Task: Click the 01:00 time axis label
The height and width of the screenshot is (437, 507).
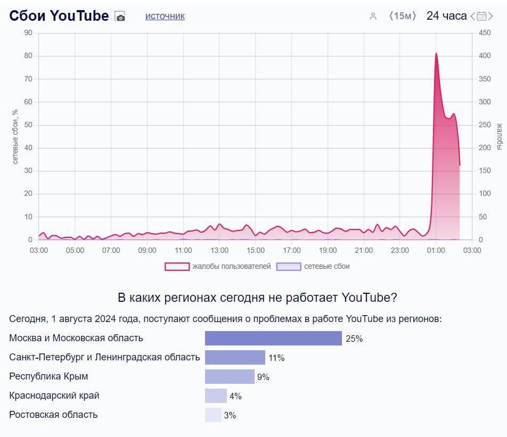Action: [436, 250]
